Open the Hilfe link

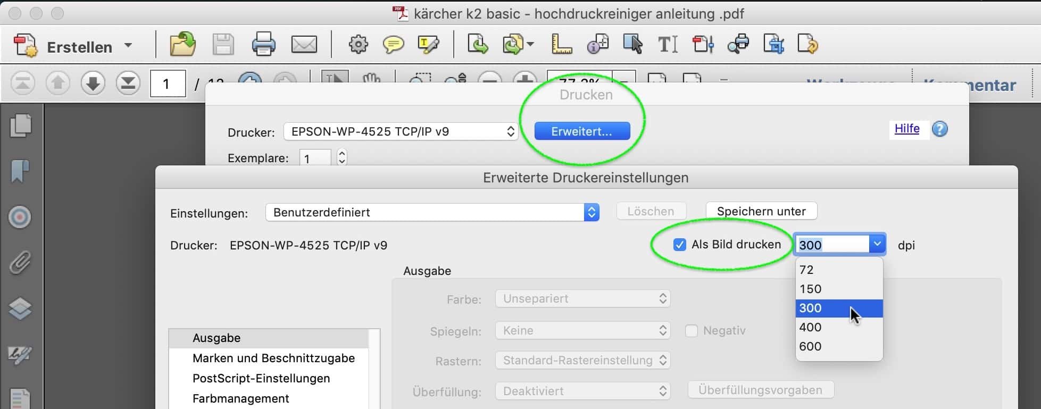907,129
